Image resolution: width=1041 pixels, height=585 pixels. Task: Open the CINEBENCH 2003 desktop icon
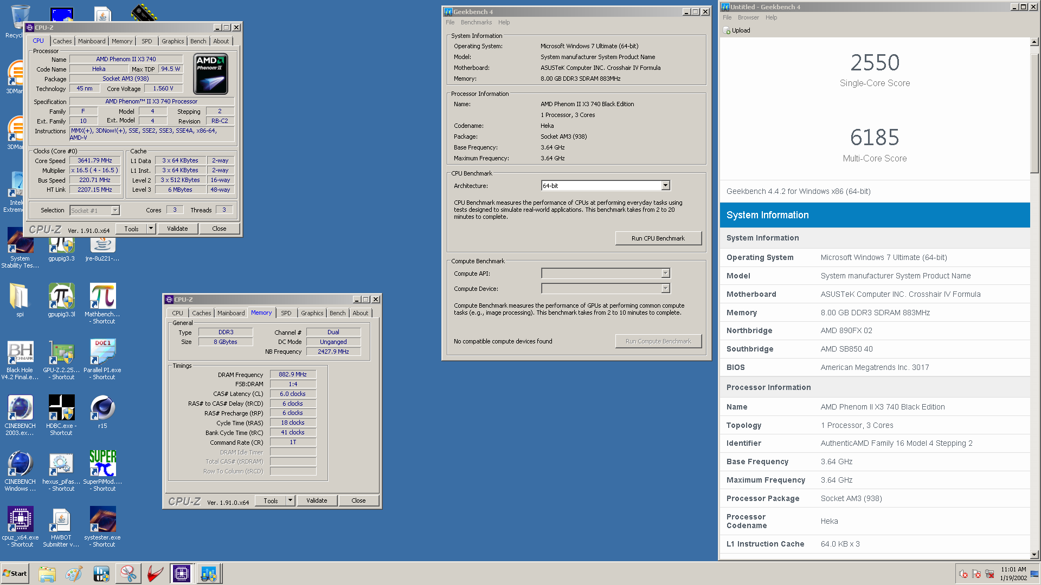(x=20, y=415)
